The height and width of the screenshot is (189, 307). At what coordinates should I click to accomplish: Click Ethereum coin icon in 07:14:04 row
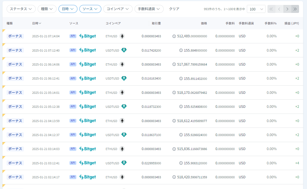pyautogui.click(x=122, y=36)
